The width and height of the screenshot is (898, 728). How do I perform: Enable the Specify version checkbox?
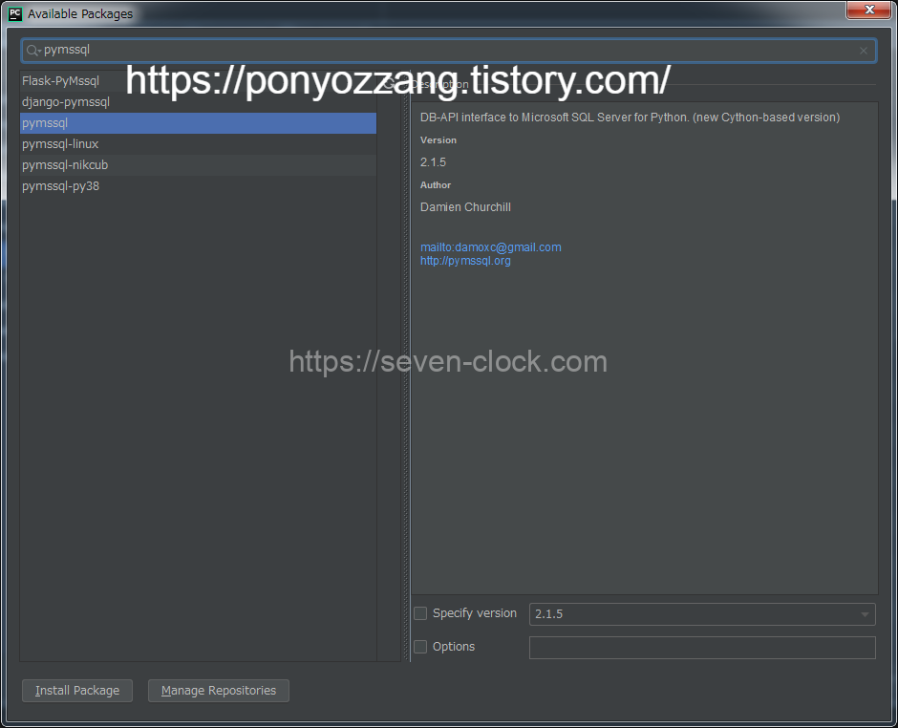[x=420, y=613]
